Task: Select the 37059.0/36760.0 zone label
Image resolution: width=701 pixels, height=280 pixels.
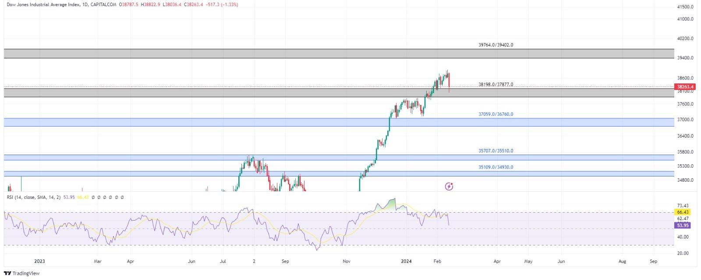Action: [x=496, y=114]
